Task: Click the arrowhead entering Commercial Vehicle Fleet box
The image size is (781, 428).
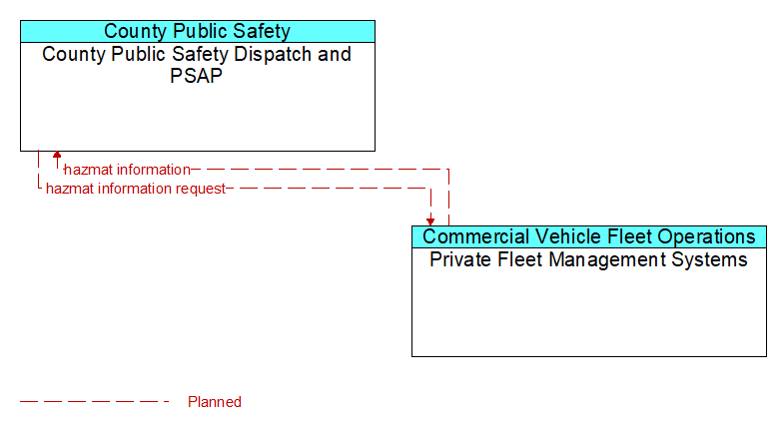Action: pos(430,221)
